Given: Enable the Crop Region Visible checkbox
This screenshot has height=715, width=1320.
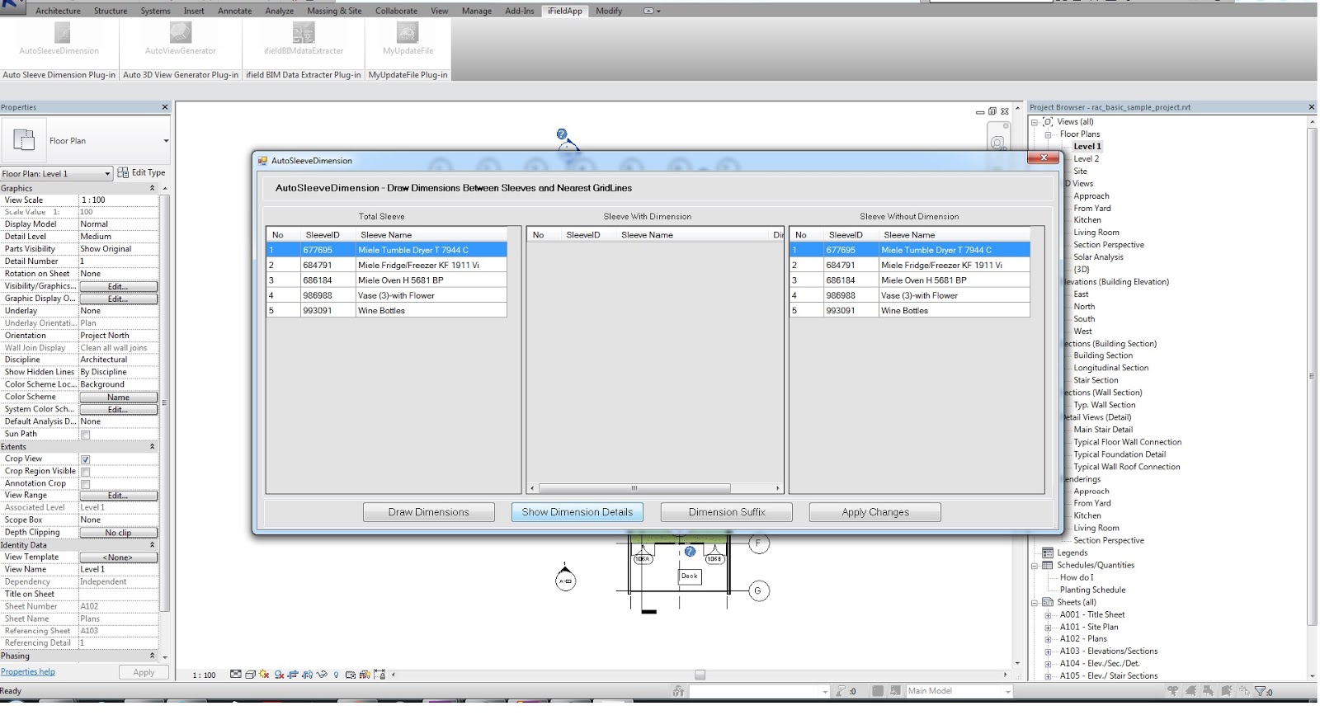Looking at the screenshot, I should 85,472.
